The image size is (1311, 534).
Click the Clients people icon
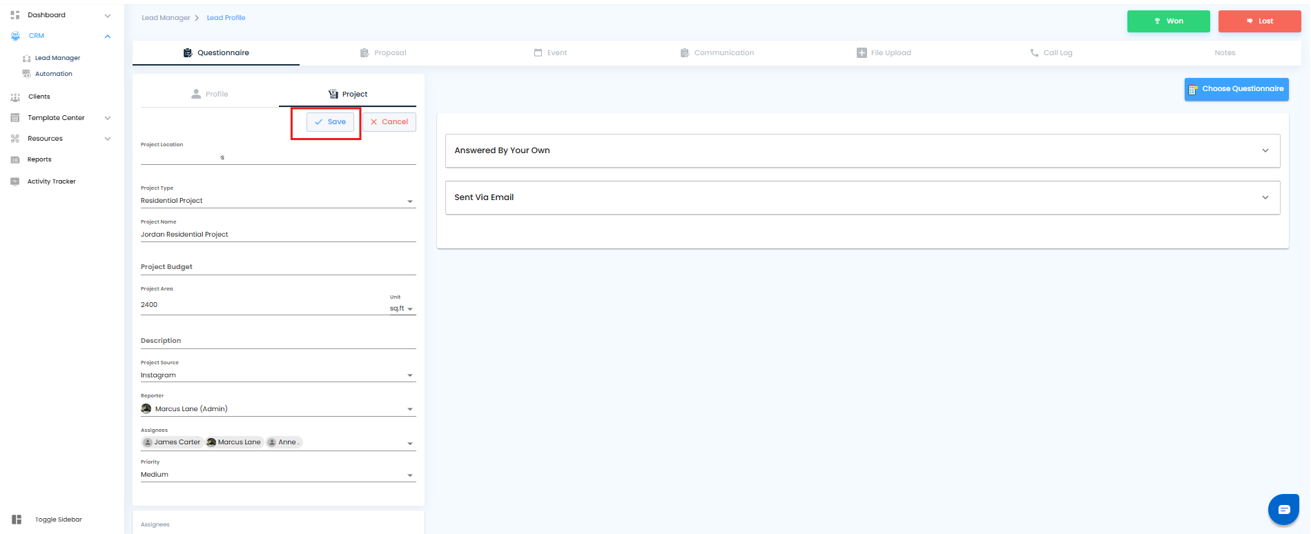[x=15, y=97]
